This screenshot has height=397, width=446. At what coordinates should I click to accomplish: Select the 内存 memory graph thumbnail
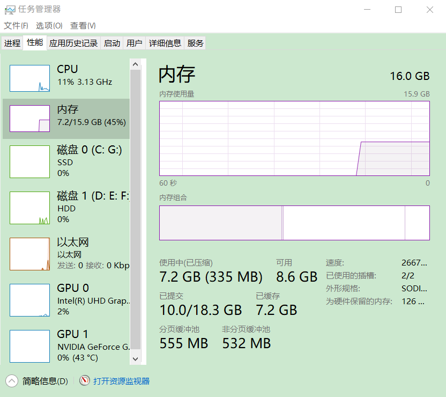click(x=29, y=119)
